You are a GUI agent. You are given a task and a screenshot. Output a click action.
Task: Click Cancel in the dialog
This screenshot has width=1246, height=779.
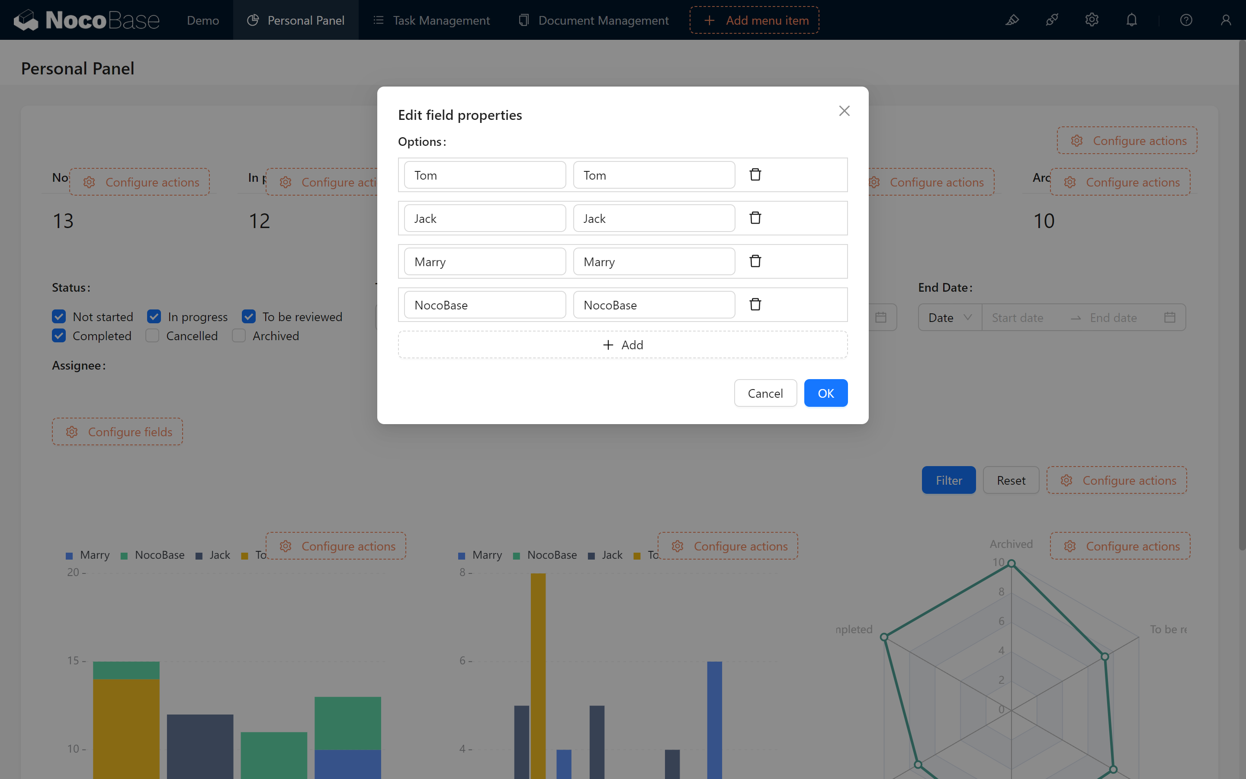[x=765, y=393]
